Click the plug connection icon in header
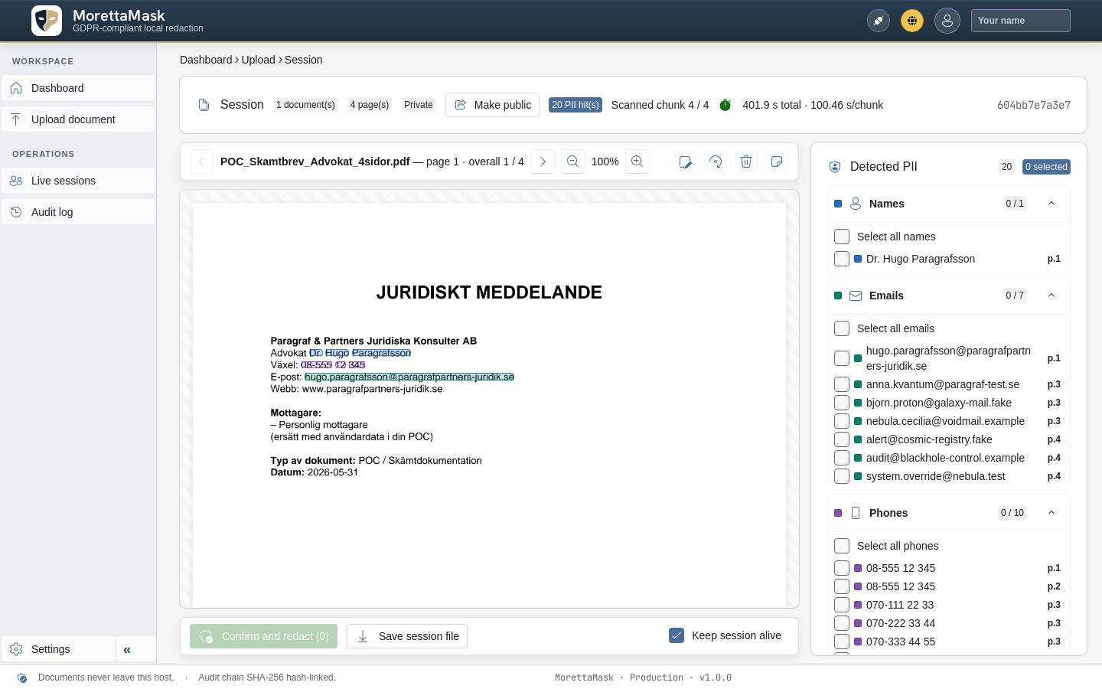Image resolution: width=1102 pixels, height=689 pixels. (x=879, y=21)
